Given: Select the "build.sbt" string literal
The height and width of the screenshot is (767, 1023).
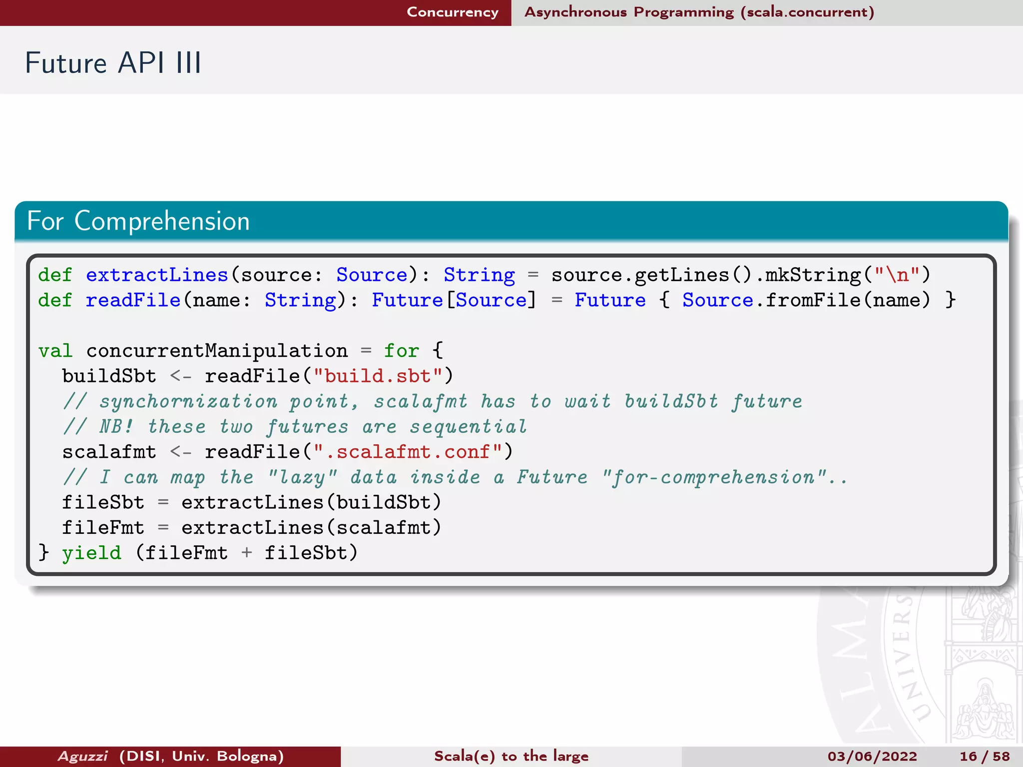Looking at the screenshot, I should point(378,376).
